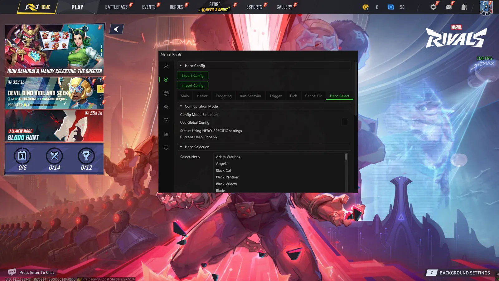The height and width of the screenshot is (281, 499).
Task: Switch to the Main tab
Action: click(x=185, y=96)
